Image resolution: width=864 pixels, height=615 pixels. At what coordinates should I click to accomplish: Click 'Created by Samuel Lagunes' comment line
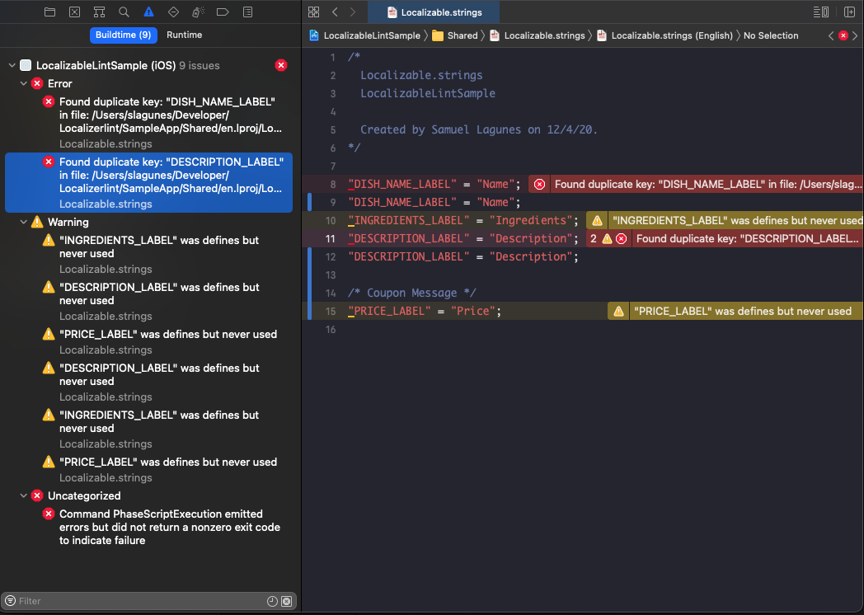(479, 129)
